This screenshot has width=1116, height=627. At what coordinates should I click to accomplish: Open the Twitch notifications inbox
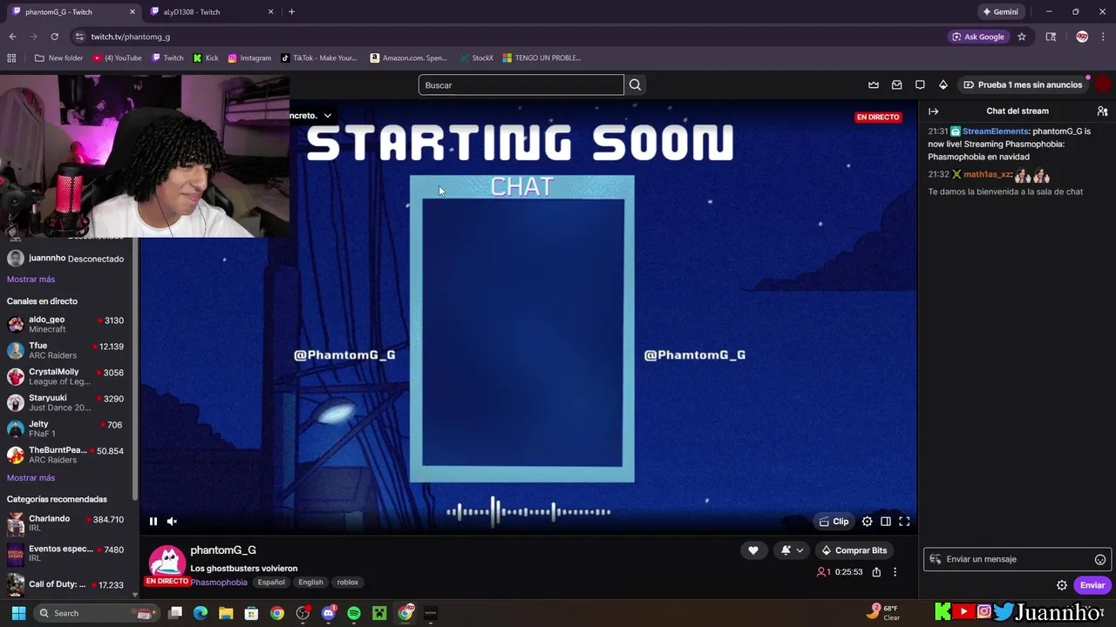point(896,85)
